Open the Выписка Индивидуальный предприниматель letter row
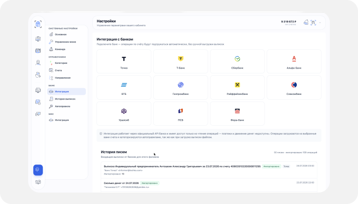The height and width of the screenshot is (204, 358). coord(209,170)
